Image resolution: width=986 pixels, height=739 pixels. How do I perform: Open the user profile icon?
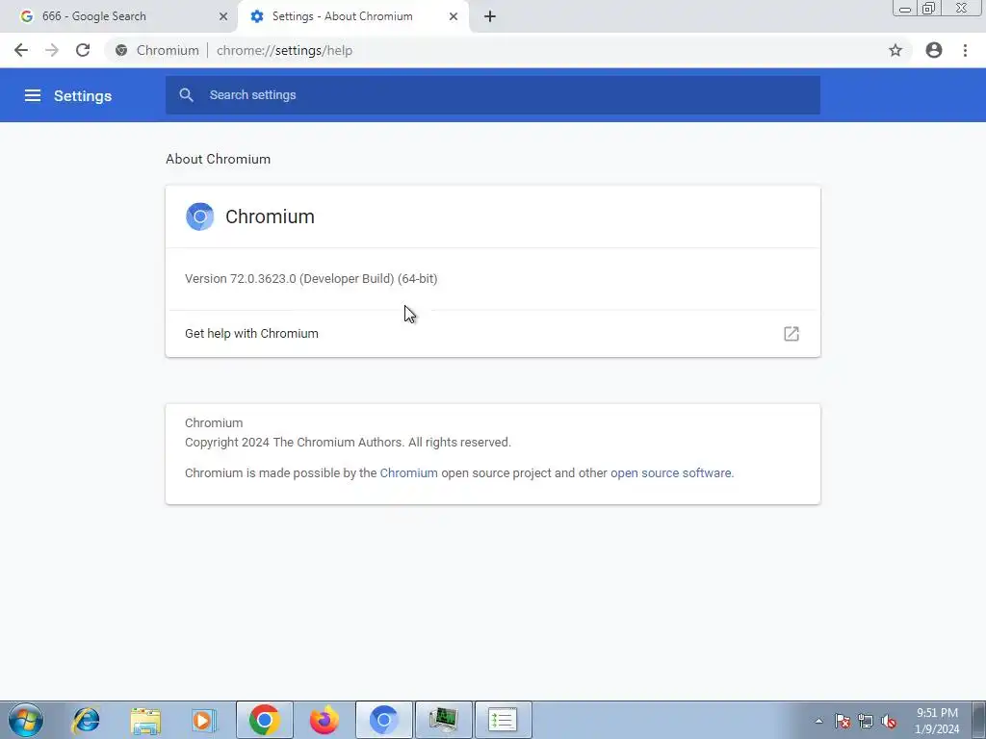click(934, 50)
